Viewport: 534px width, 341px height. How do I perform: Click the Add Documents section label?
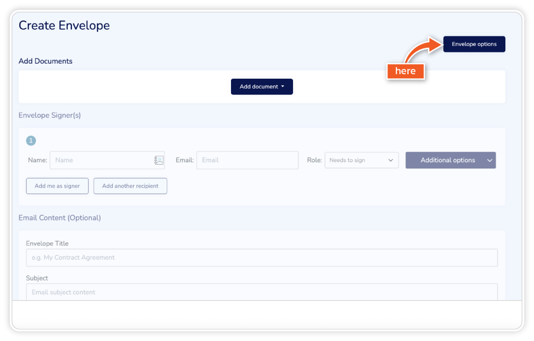click(45, 61)
